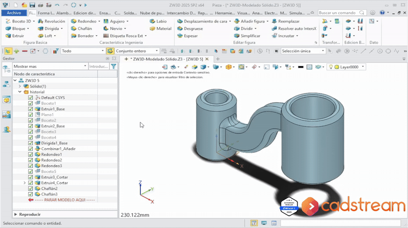Click the Simplificar tool
Image resolution: width=408 pixels, height=228 pixels.
pos(247,36)
